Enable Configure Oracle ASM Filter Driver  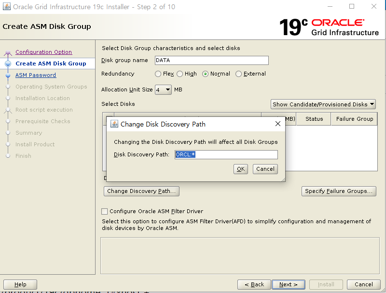click(104, 211)
